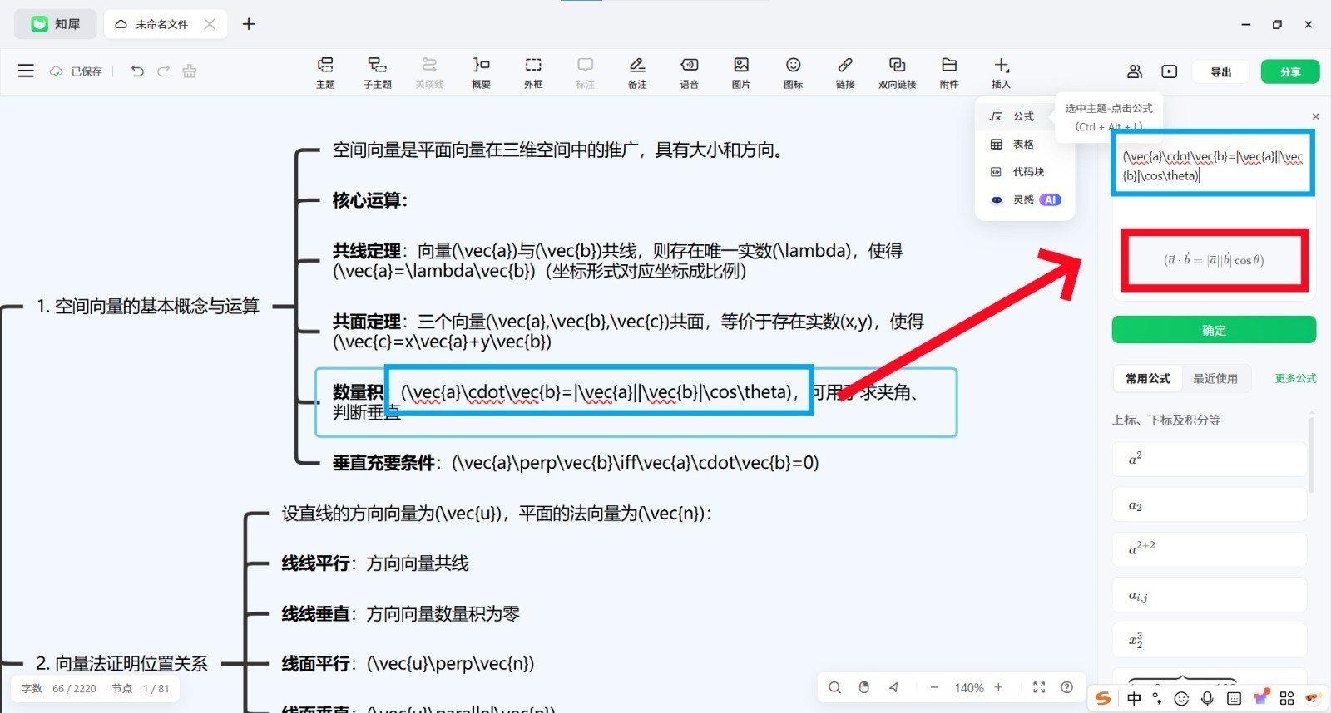The width and height of the screenshot is (1331, 713).
Task: Open the 更多公式 link
Action: [1295, 379]
